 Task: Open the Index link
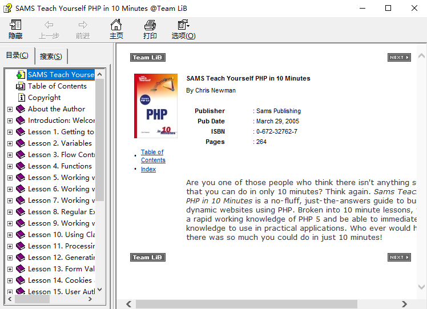[148, 169]
